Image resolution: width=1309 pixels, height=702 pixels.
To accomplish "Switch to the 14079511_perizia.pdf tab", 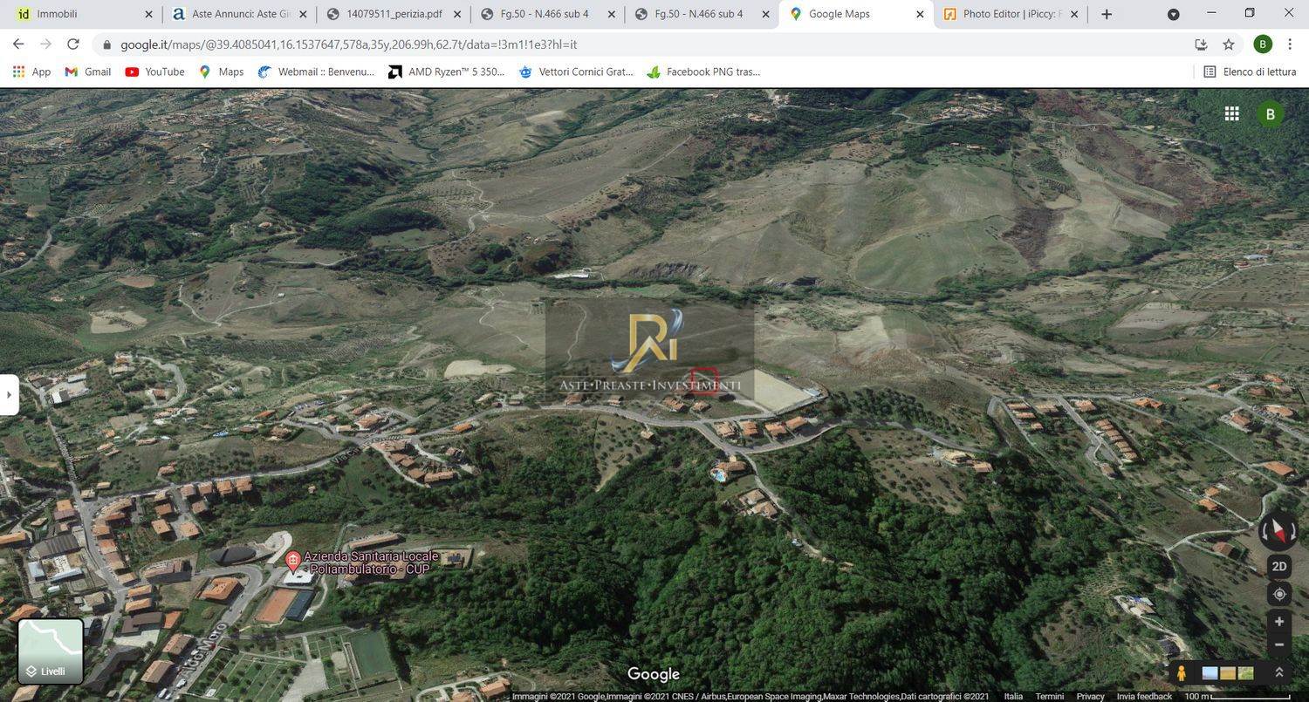I will (394, 14).
